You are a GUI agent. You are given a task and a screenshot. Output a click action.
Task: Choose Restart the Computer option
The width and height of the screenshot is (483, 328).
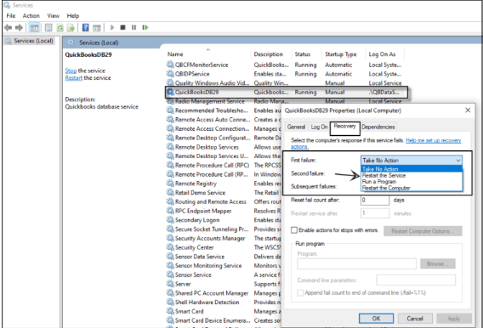(412, 188)
